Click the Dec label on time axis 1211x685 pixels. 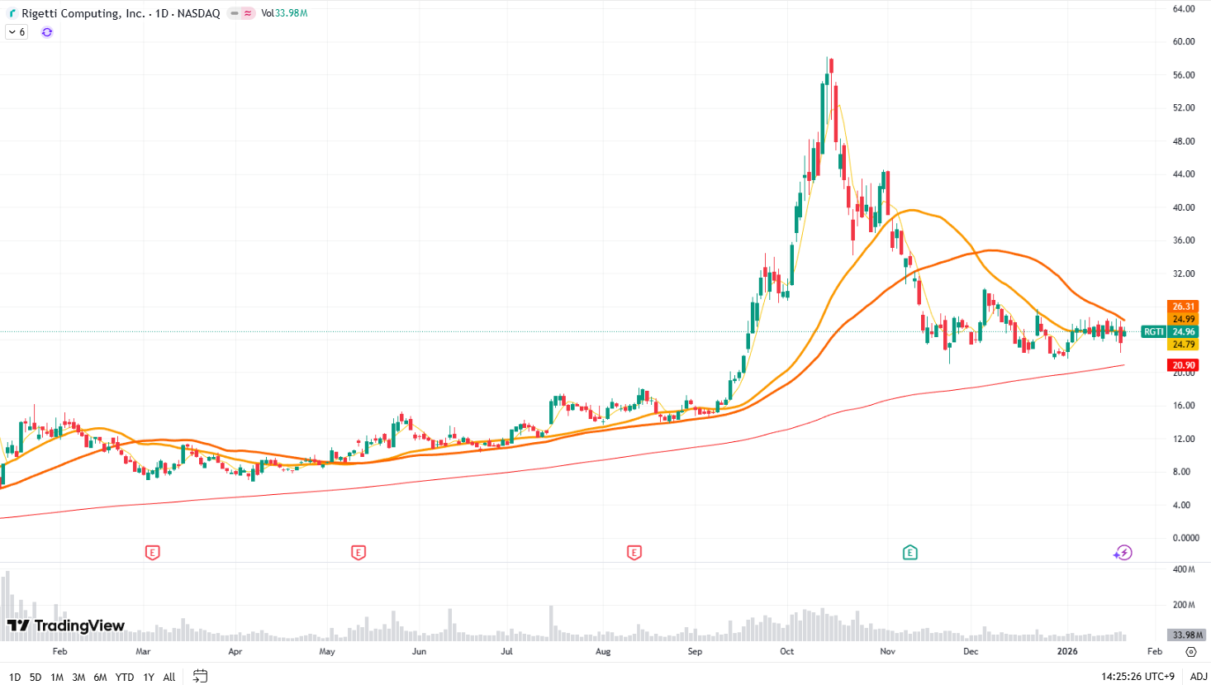point(971,651)
